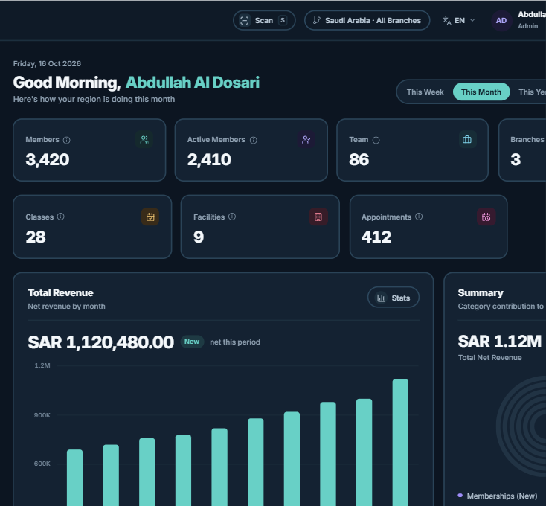Click the Active Members info icon
This screenshot has width=546, height=506.
pos(254,140)
